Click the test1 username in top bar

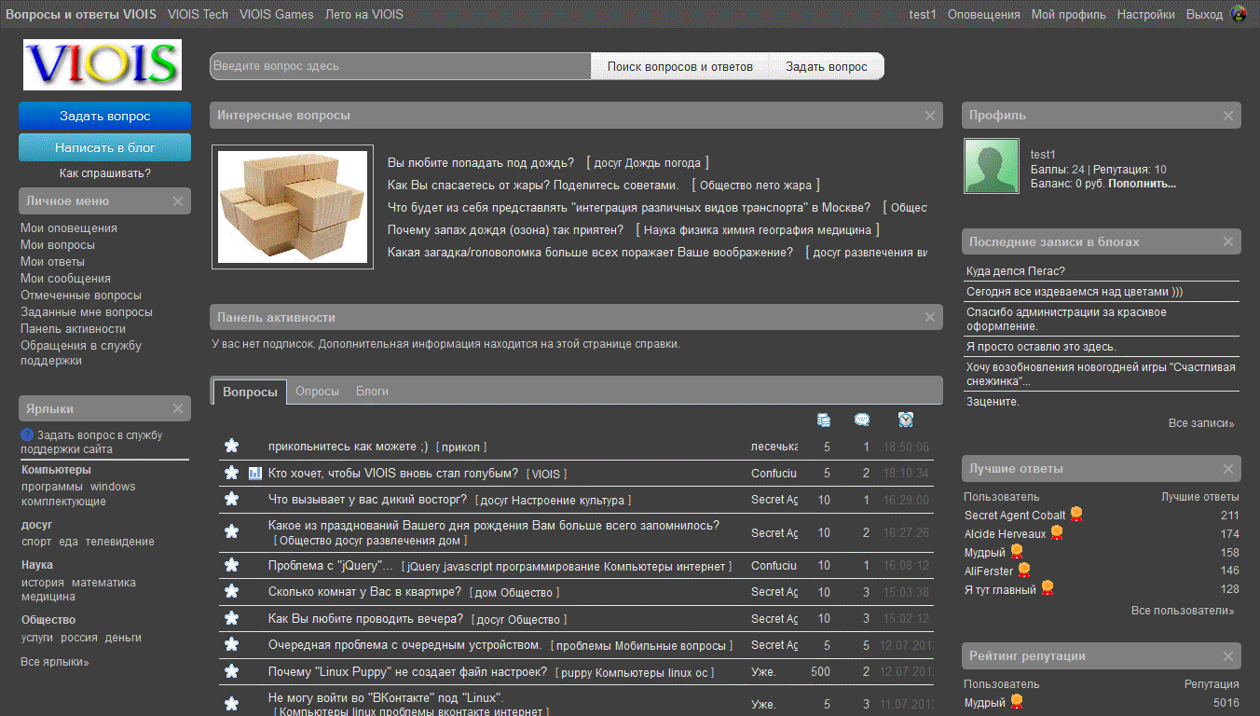pyautogui.click(x=923, y=14)
